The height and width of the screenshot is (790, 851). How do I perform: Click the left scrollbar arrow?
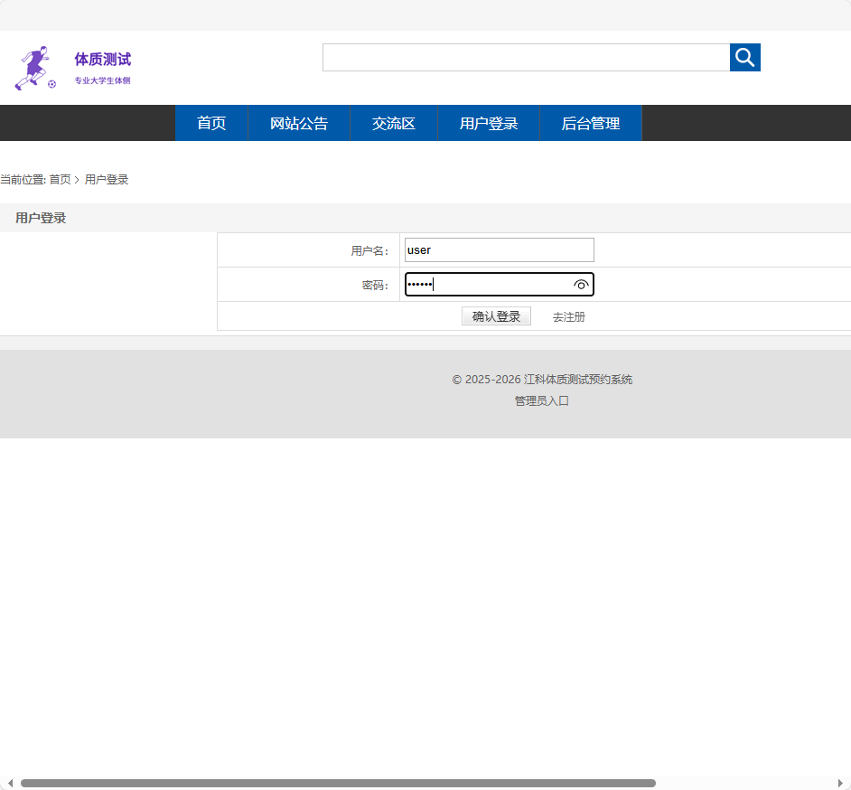tap(8, 784)
